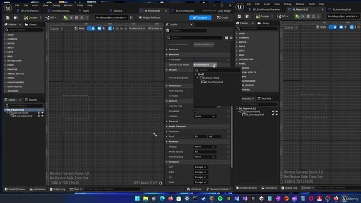Screen dimensions: 361x203
Task: Click DPI Scale settings gear in left designer
Action: 160,183
